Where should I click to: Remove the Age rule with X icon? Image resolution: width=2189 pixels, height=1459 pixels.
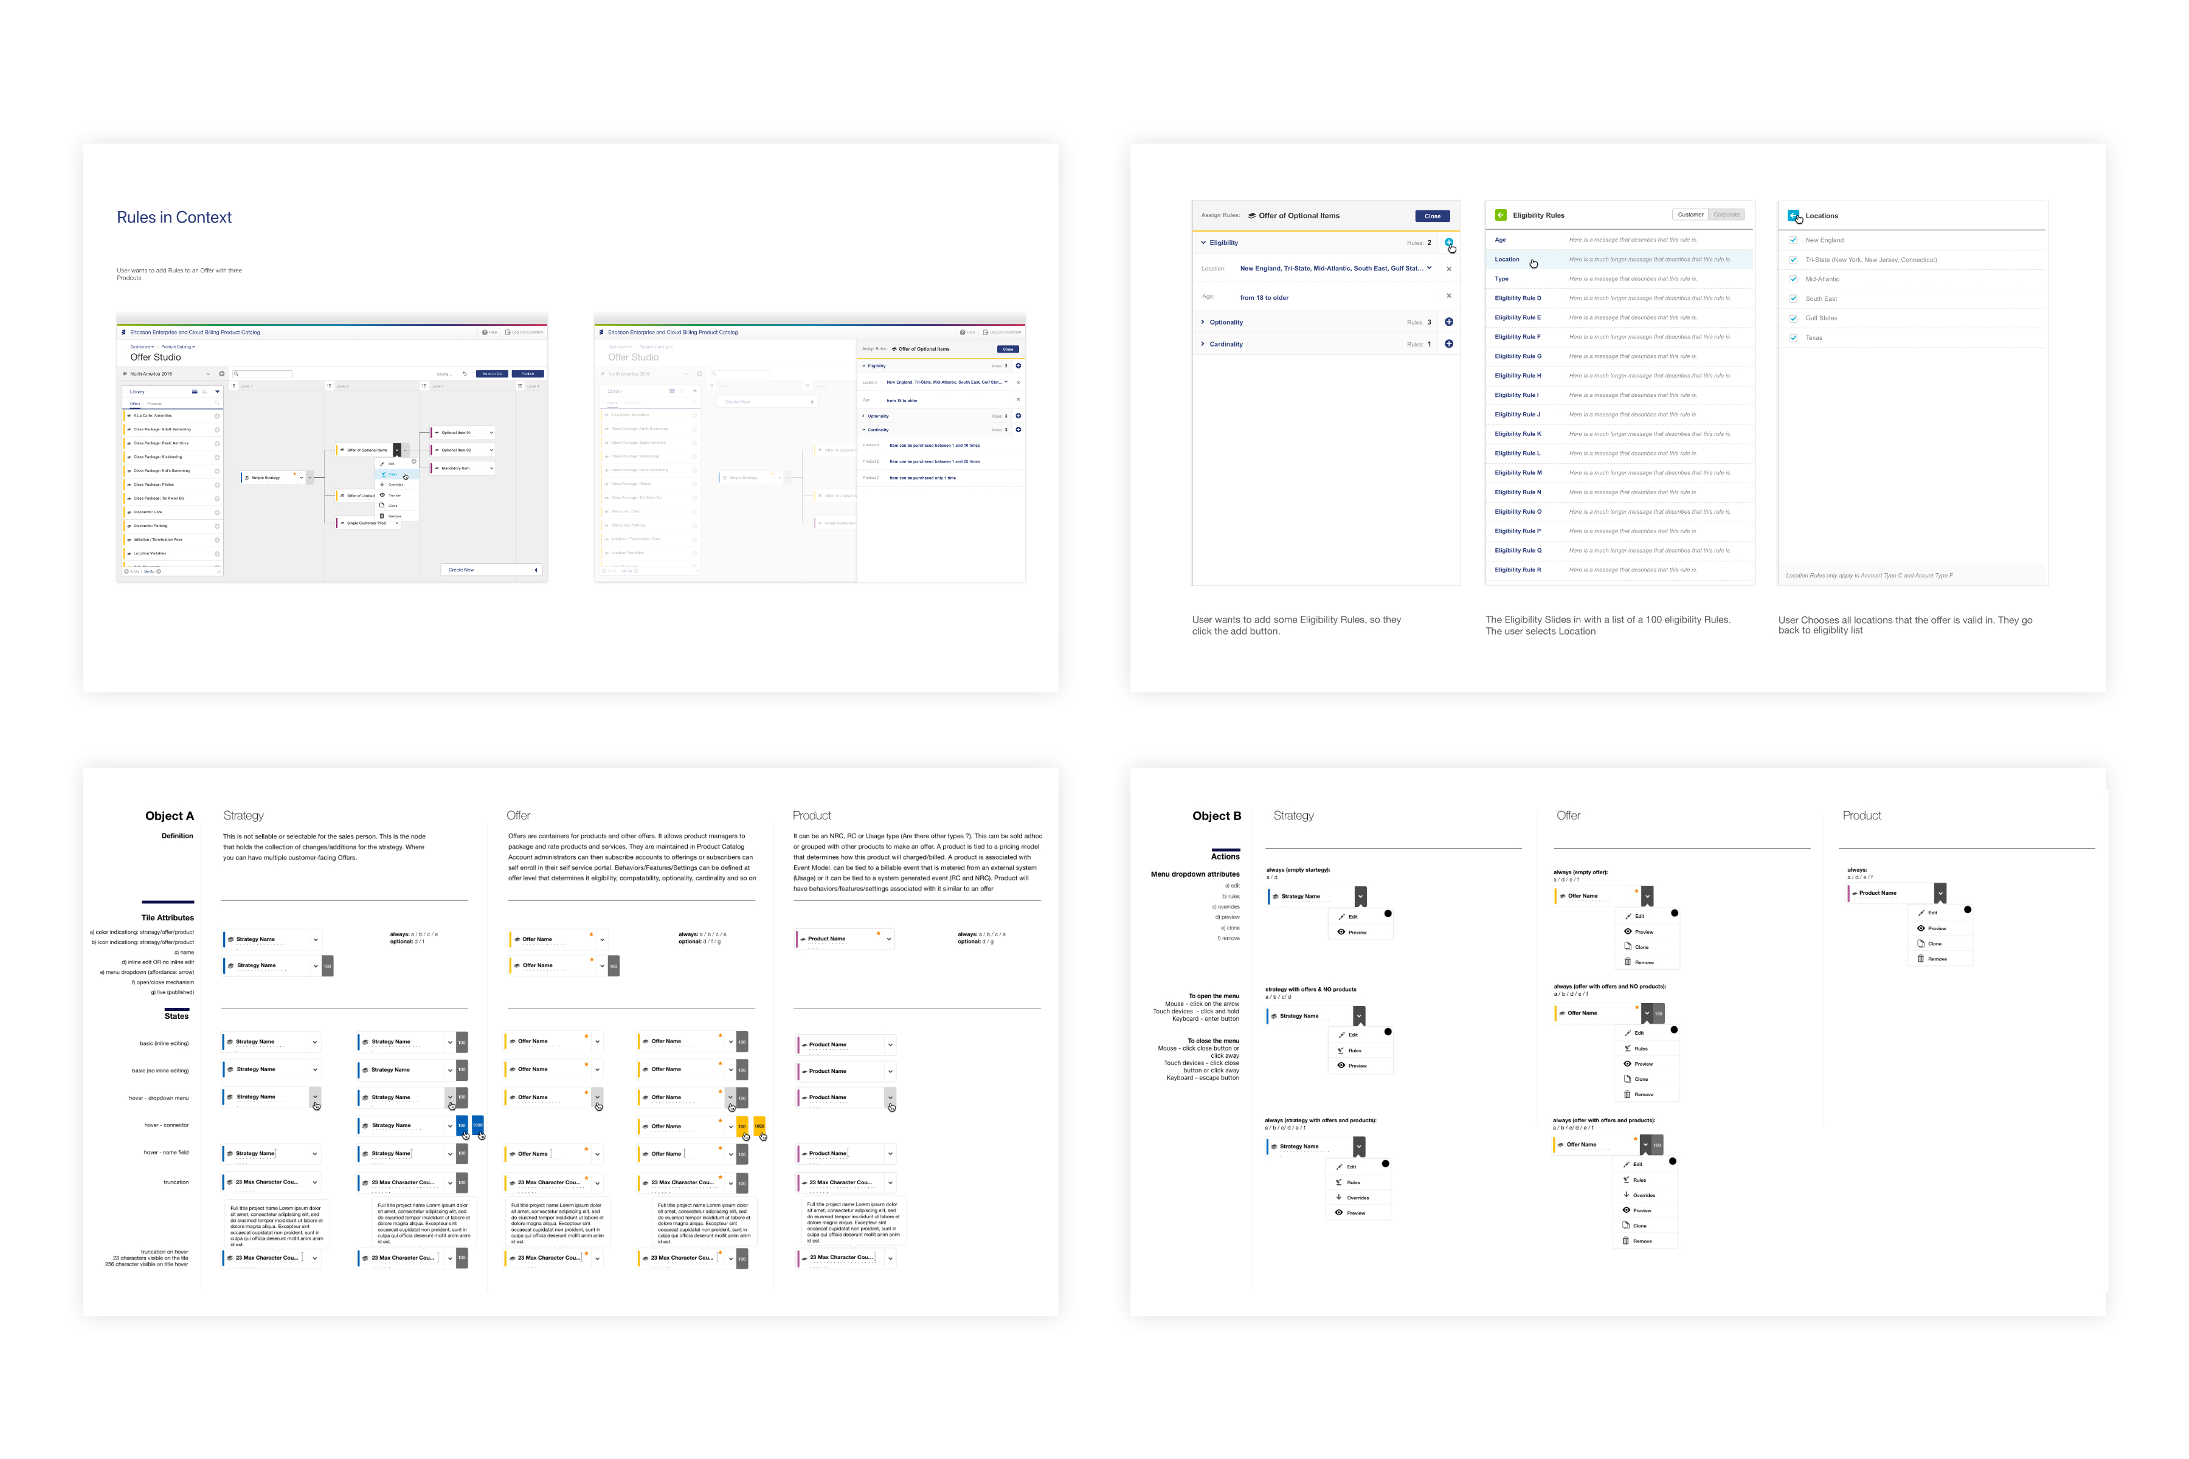[x=1448, y=296]
